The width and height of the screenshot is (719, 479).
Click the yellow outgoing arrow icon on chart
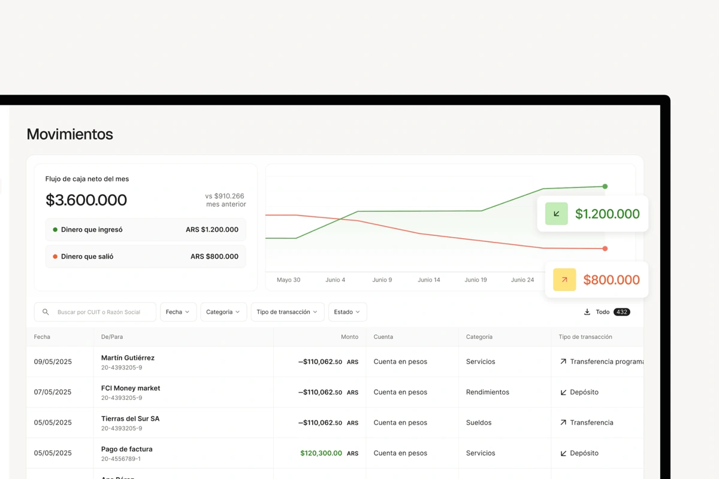click(x=564, y=280)
